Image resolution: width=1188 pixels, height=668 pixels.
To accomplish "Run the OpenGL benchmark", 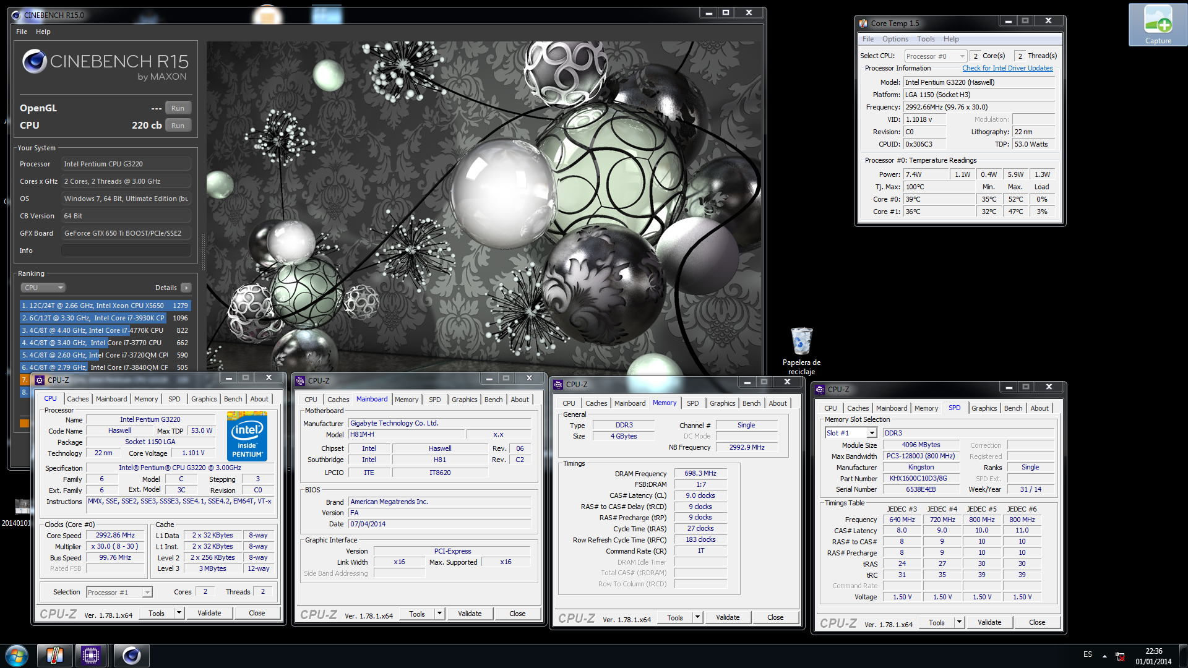I will click(178, 108).
